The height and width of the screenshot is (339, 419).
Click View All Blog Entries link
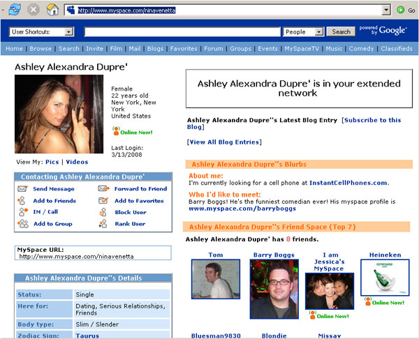click(x=224, y=142)
